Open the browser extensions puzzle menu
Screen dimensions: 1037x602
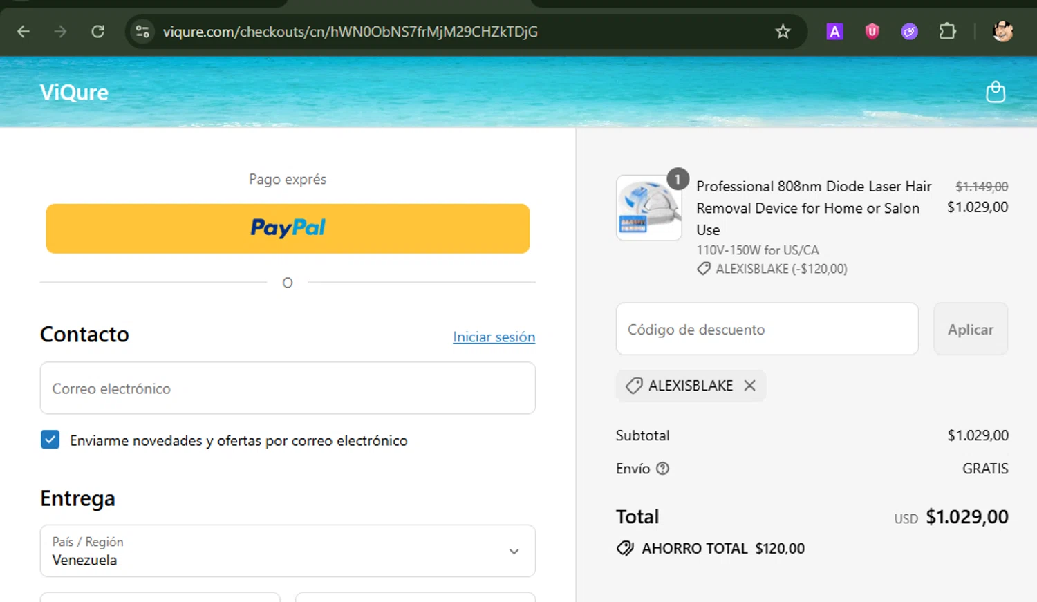click(x=947, y=32)
